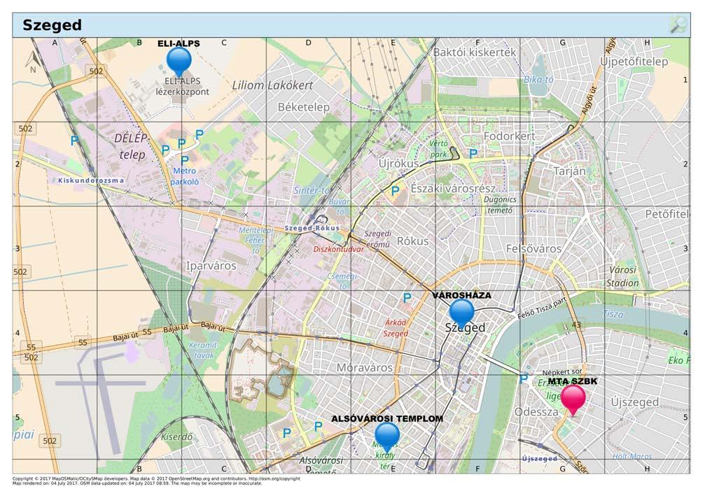Click the Népkert sor street label

click(562, 372)
